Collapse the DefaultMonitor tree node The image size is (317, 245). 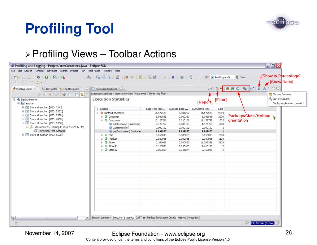14,99
